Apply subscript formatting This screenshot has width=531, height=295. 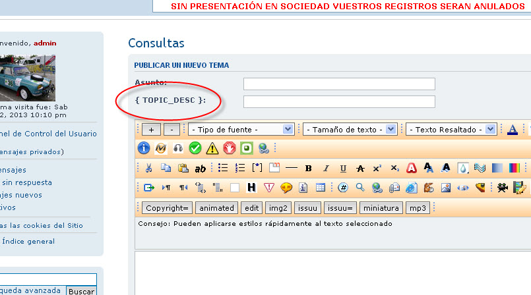394,169
